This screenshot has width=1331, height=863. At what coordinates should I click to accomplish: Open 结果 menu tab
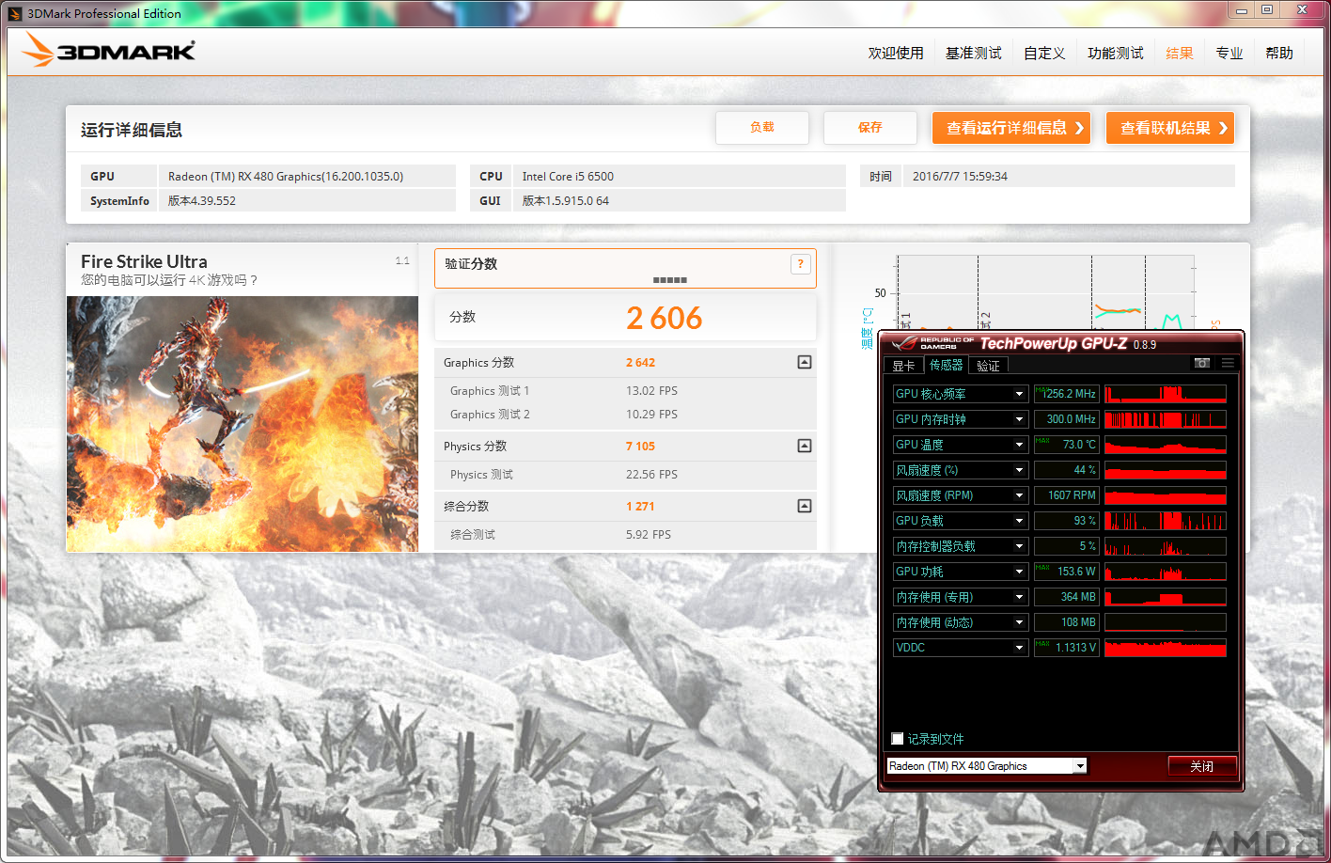point(1180,54)
